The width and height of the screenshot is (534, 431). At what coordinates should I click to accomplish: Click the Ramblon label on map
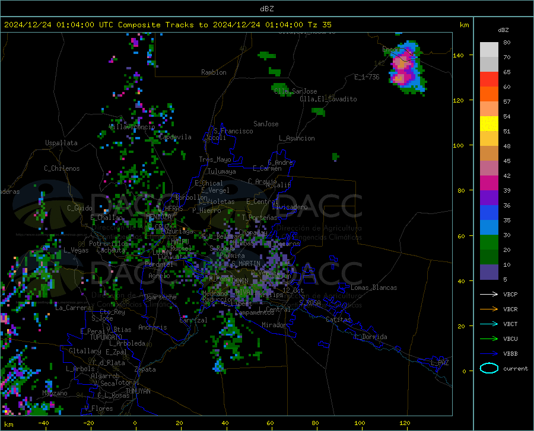[214, 72]
